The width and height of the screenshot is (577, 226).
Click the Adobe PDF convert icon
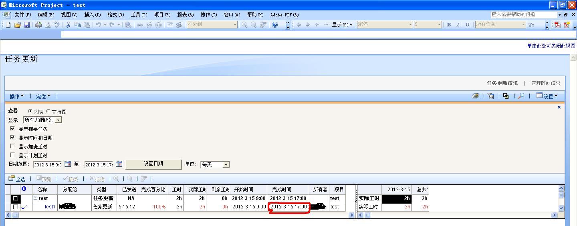tap(557, 25)
